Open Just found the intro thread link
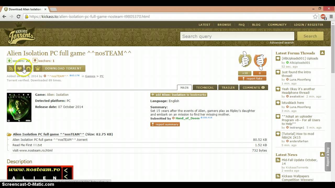Image resolution: width=335 pixels, height=188 pixels. pyautogui.click(x=296, y=74)
